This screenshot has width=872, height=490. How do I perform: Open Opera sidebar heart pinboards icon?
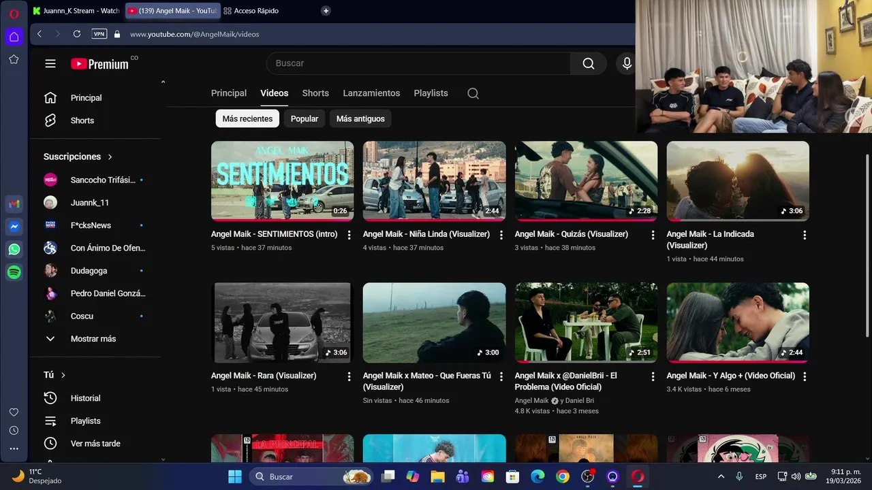coord(14,412)
